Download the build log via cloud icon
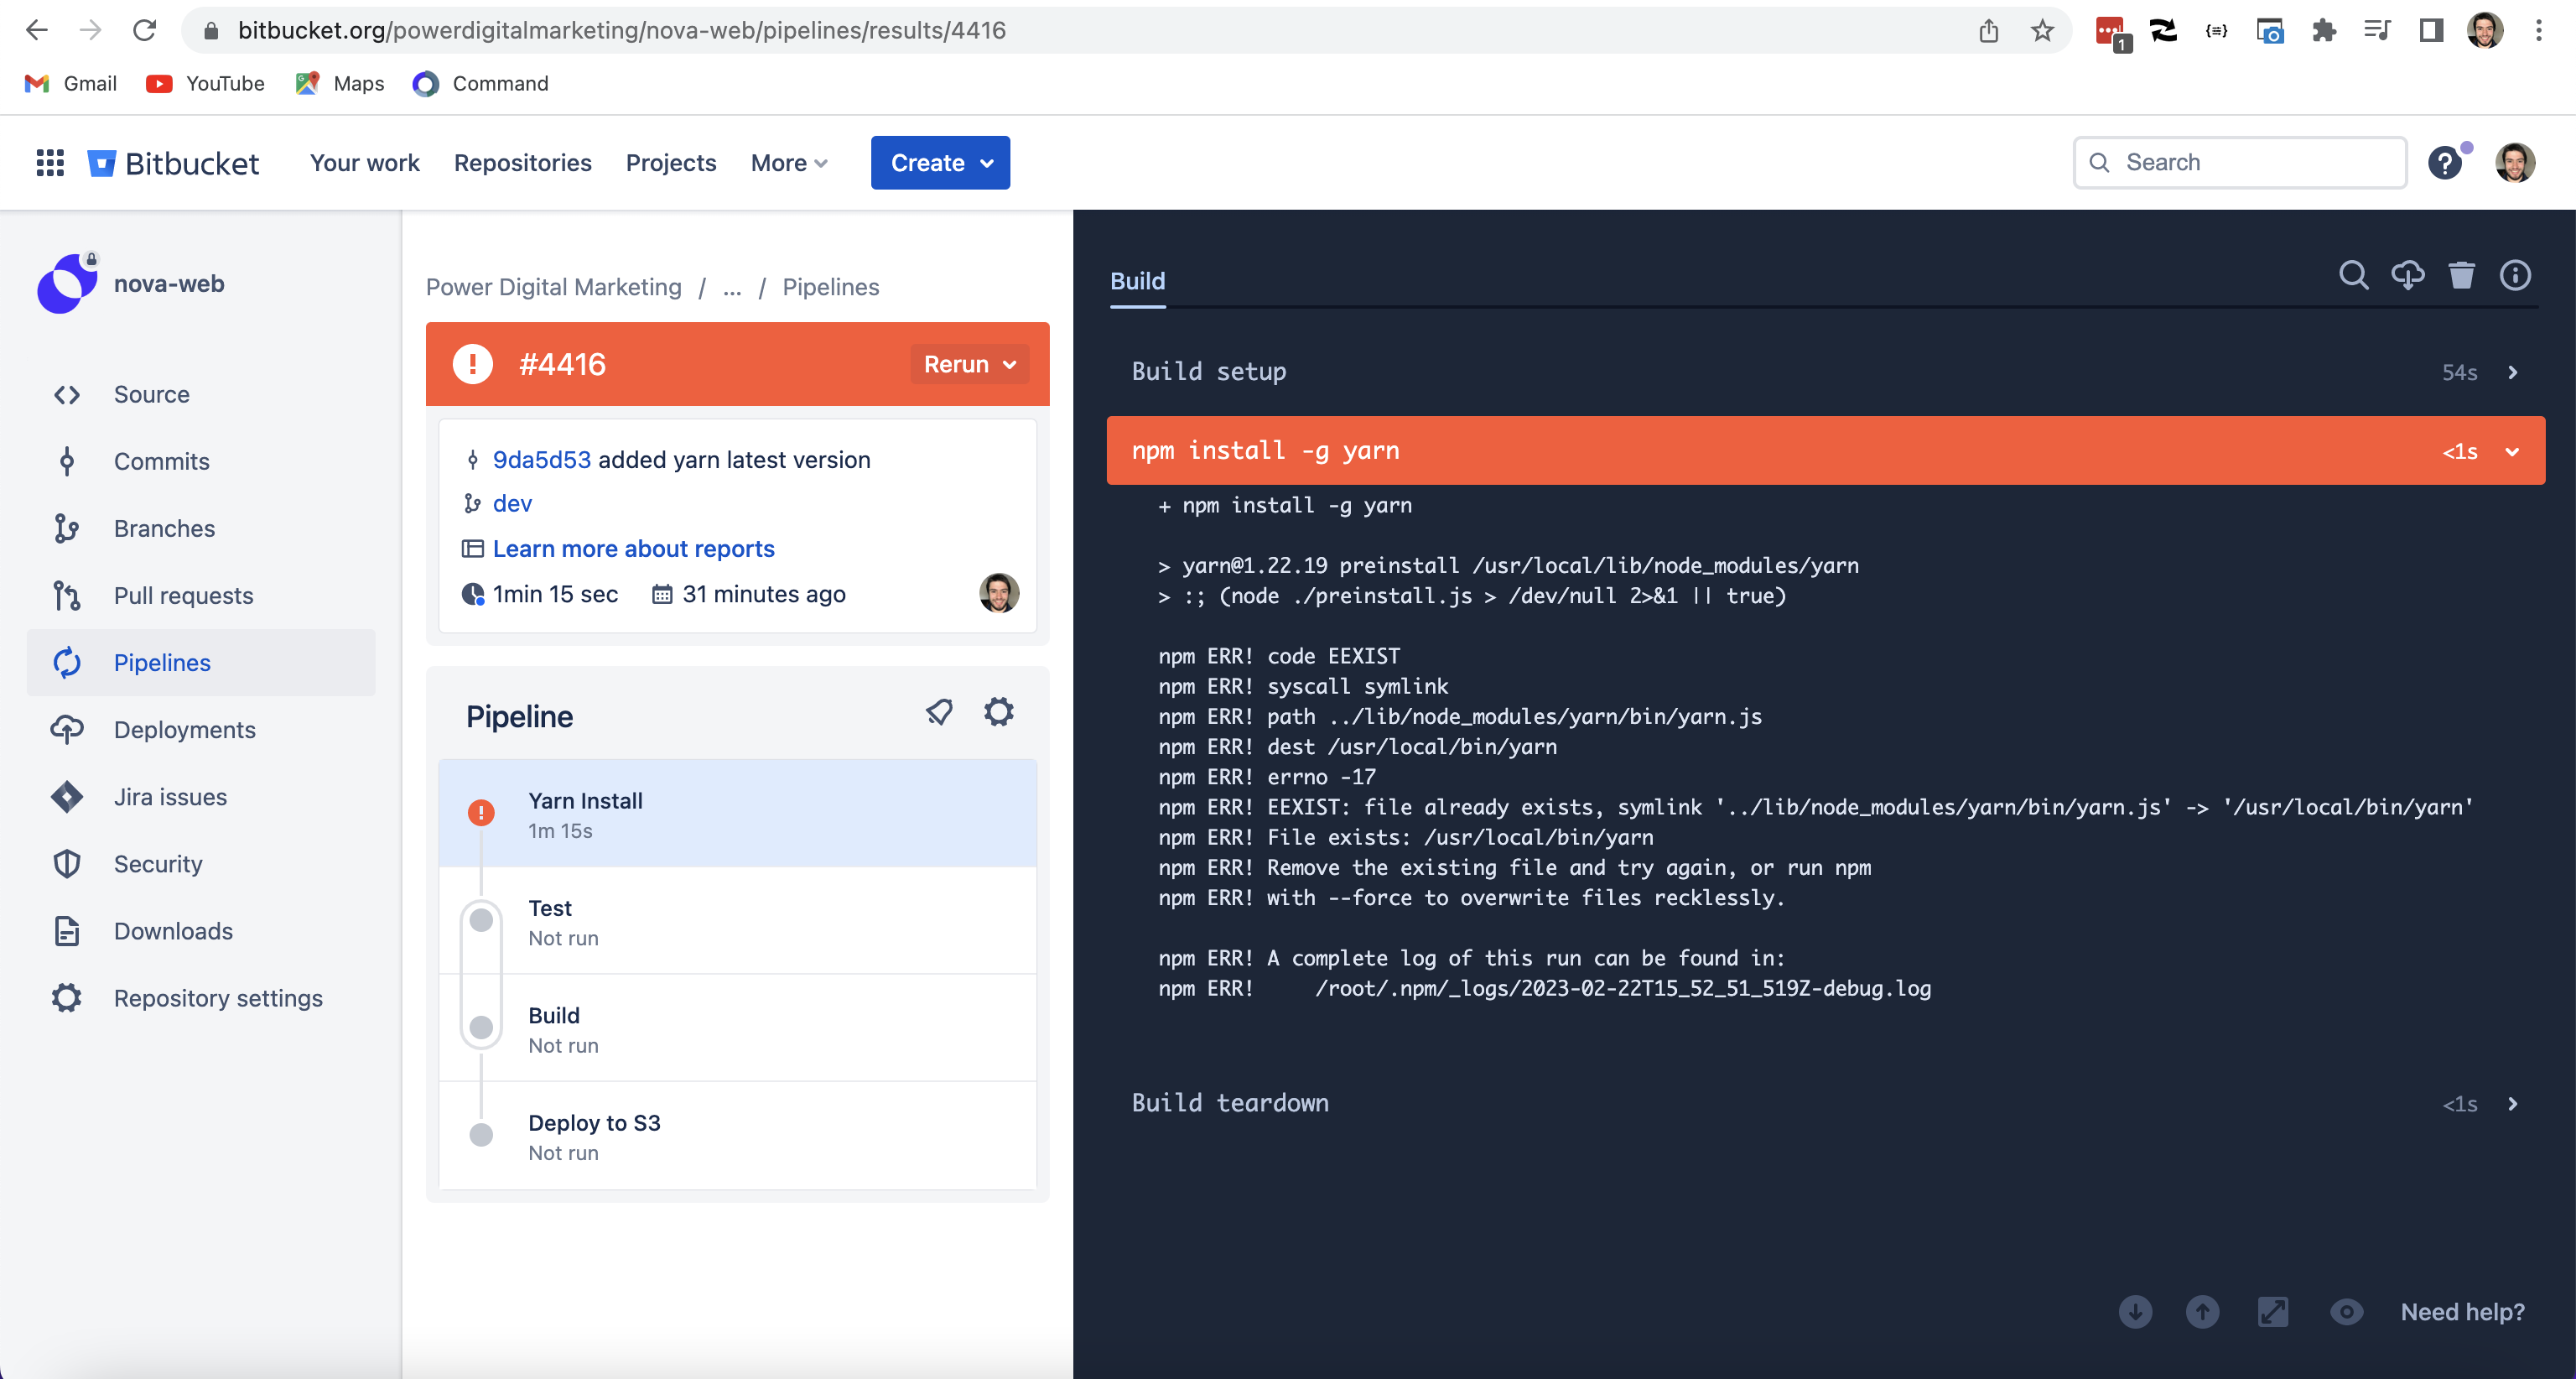This screenshot has width=2576, height=1379. [2407, 275]
